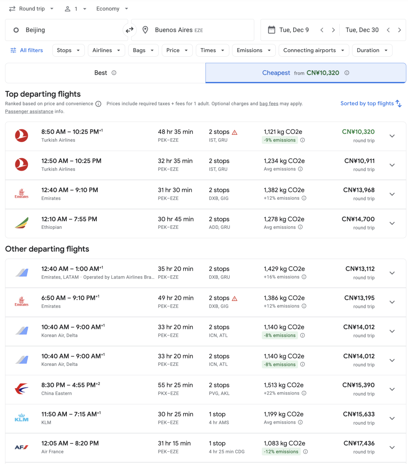The image size is (408, 464).
Task: Click CN¥14,700 Ethiopian price
Action: (358, 219)
